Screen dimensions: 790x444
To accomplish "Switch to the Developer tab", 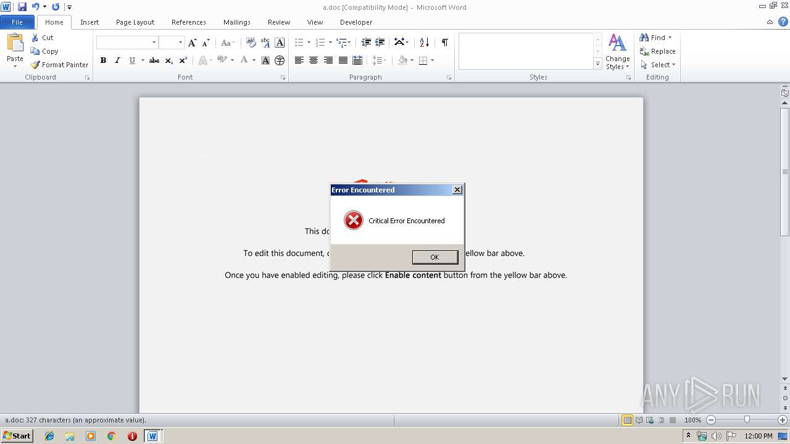I will pyautogui.click(x=356, y=22).
